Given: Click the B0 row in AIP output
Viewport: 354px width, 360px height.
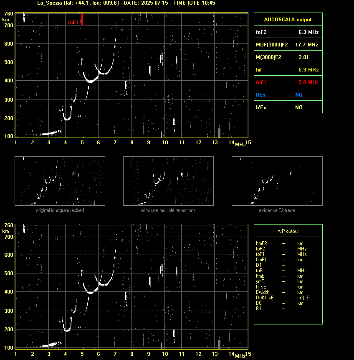Looking at the screenshot, I should click(280, 303).
